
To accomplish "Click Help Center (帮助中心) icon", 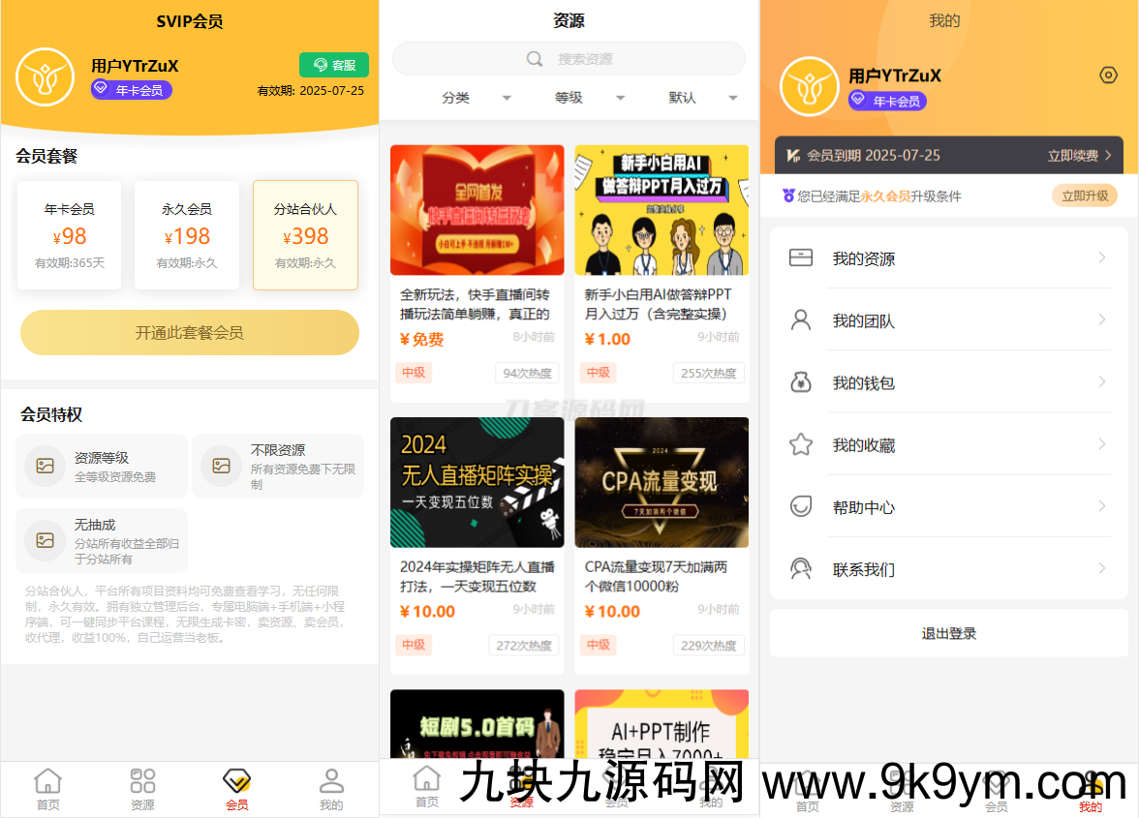I will coord(800,506).
